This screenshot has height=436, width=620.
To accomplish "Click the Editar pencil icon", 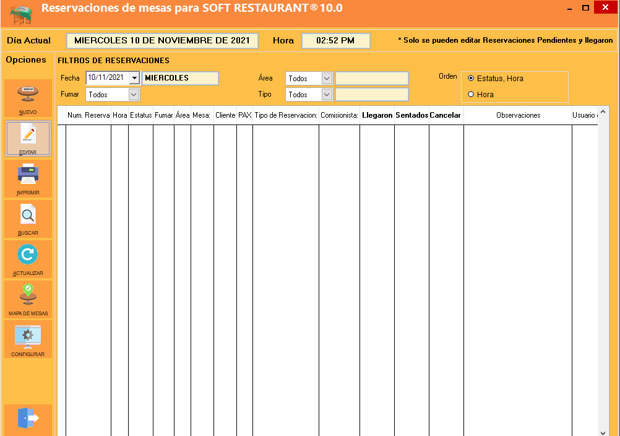I will [x=28, y=135].
